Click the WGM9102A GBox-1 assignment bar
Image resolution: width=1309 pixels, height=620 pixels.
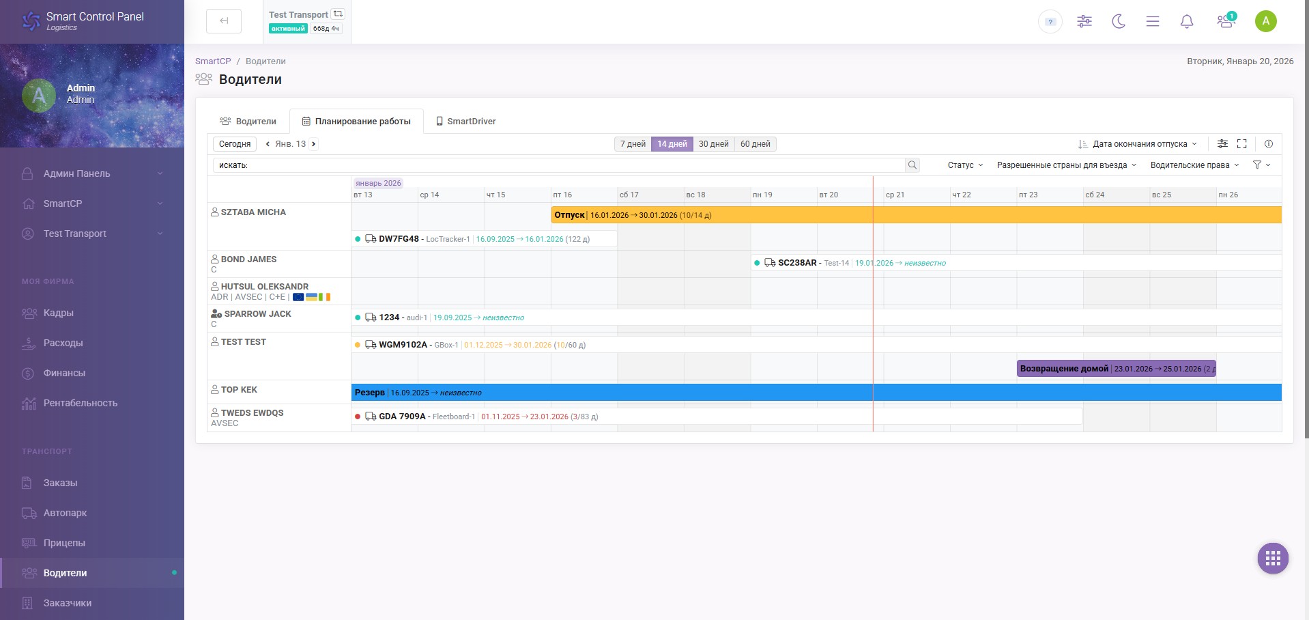click(816, 345)
